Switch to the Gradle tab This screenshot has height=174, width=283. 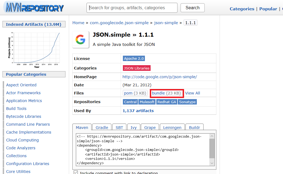pyautogui.click(x=102, y=127)
